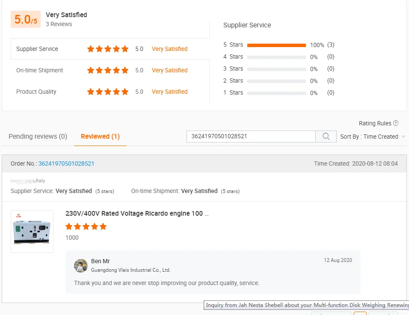The width and height of the screenshot is (409, 315).
Task: Click the search magnifier icon
Action: [326, 137]
